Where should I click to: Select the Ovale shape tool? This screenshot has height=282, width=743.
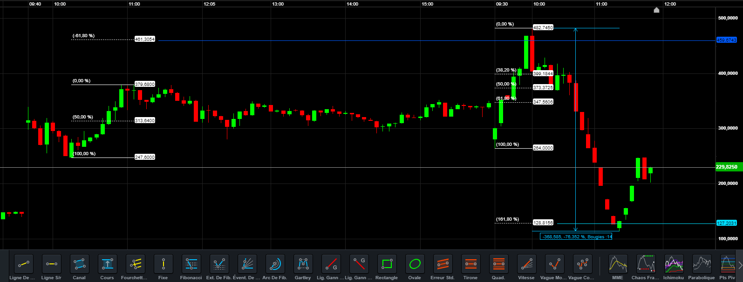tap(415, 264)
